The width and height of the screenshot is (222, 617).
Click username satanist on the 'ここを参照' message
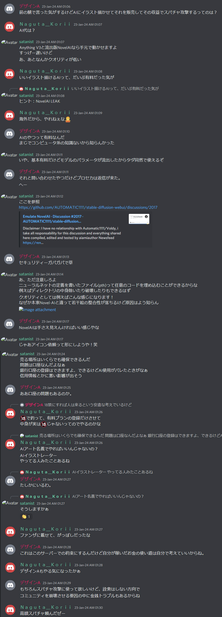26,196
